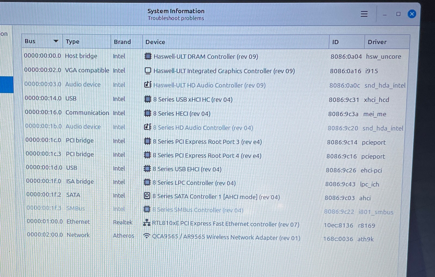Image resolution: width=435 pixels, height=277 pixels.
Task: Click the disk icon for 8 Series SATA Controller
Action: point(147,196)
